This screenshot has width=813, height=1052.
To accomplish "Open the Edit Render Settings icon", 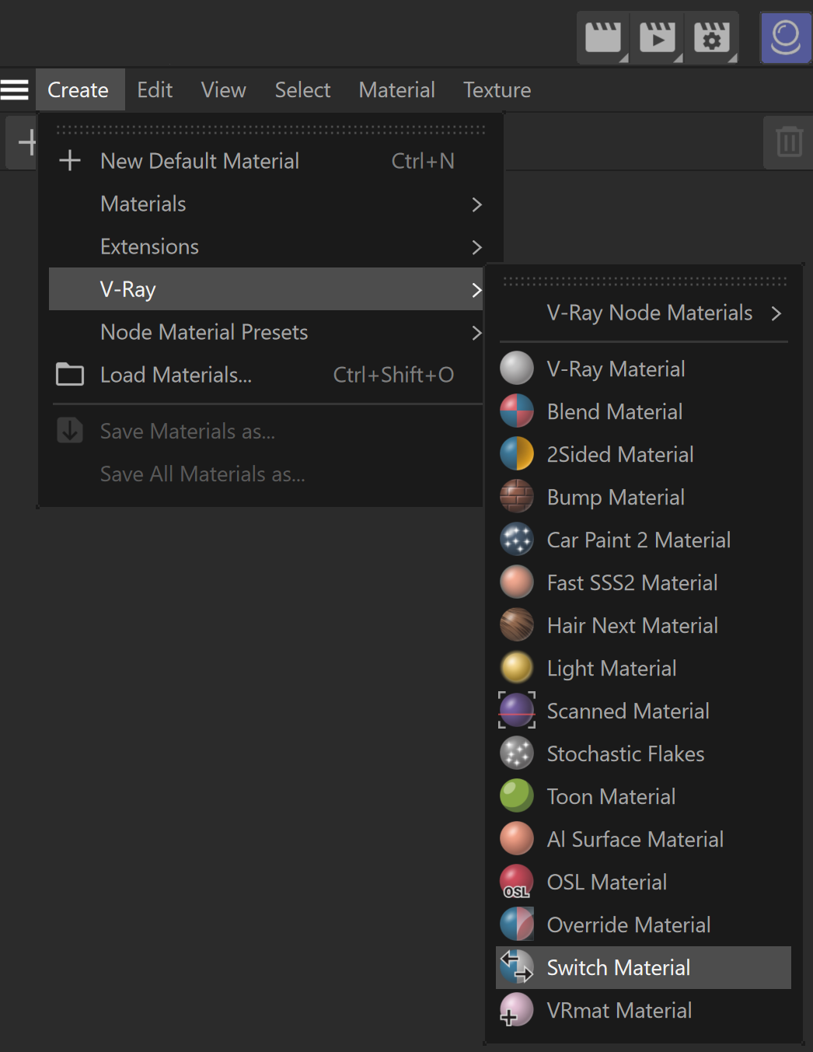I will tap(712, 37).
